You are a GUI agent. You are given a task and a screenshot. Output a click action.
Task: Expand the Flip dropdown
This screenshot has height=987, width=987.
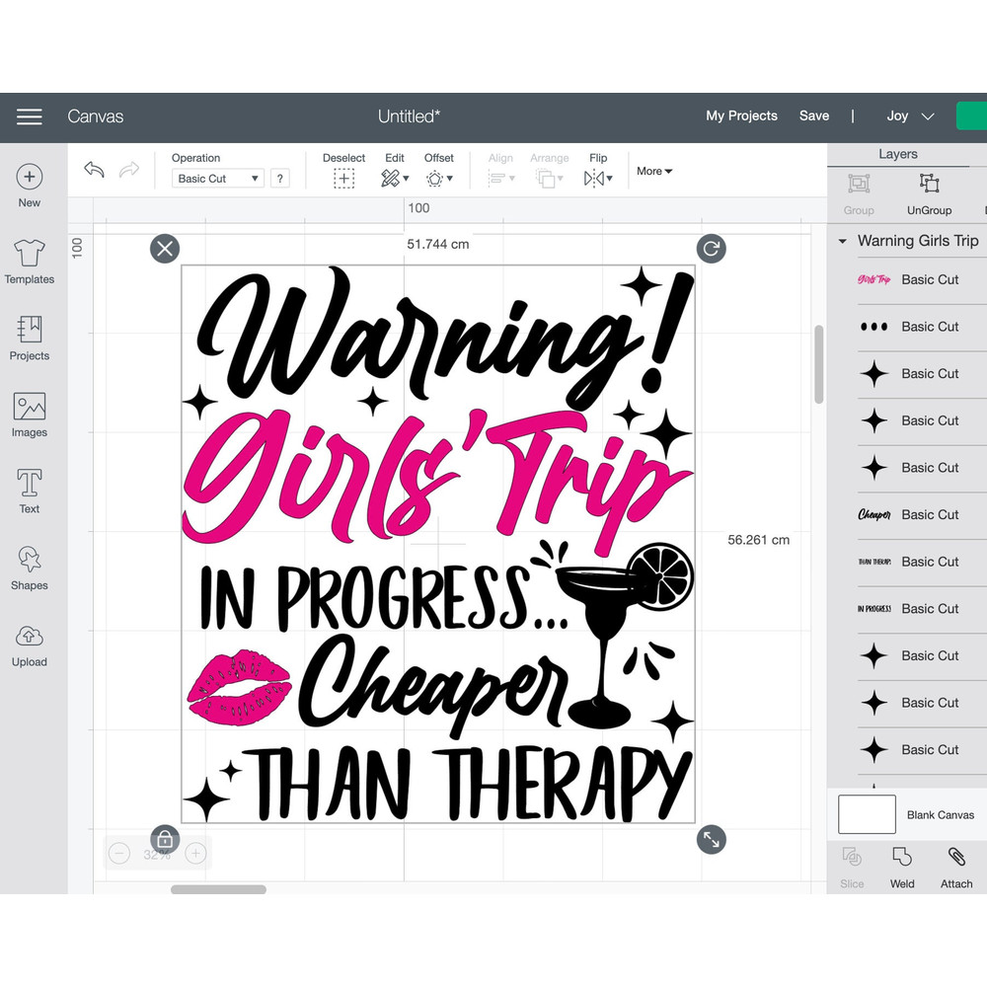598,179
